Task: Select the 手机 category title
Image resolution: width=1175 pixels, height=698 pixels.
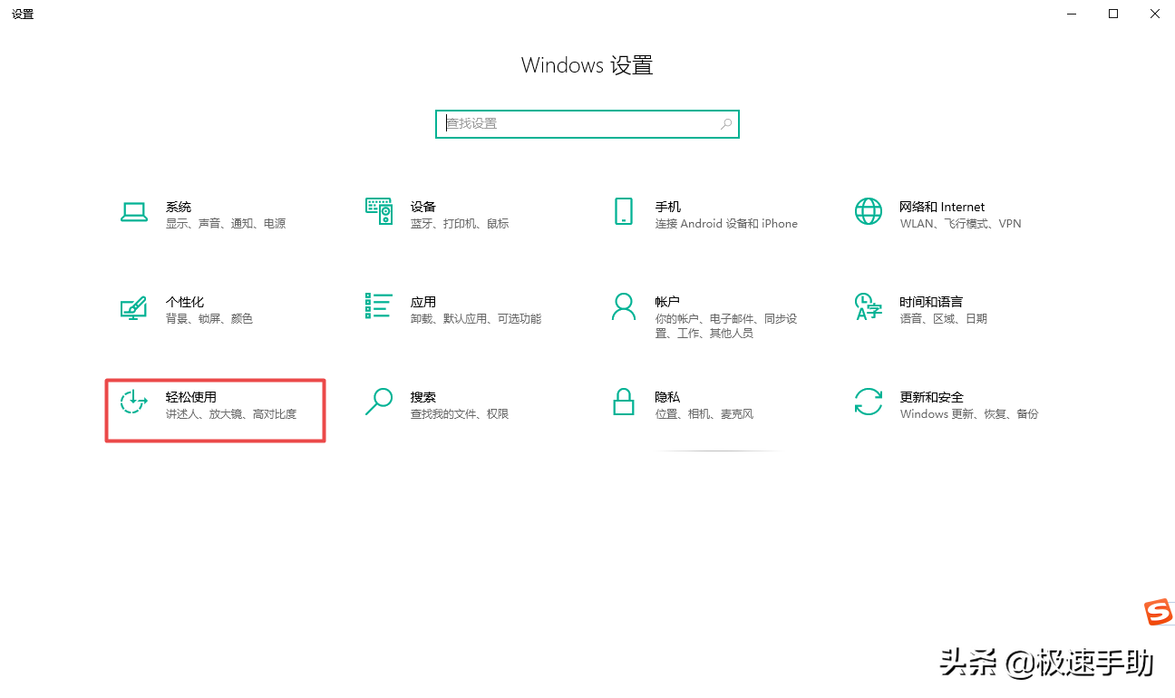Action: pyautogui.click(x=668, y=207)
